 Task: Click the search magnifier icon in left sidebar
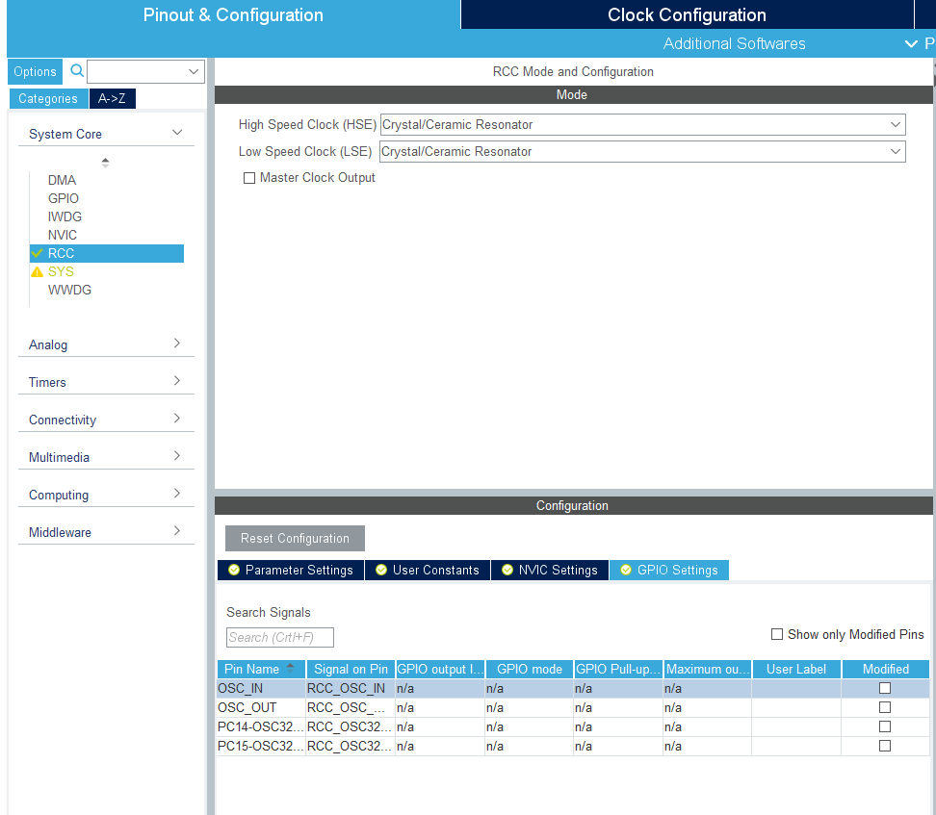76,70
